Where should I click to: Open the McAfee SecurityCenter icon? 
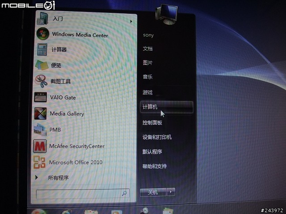click(40, 146)
